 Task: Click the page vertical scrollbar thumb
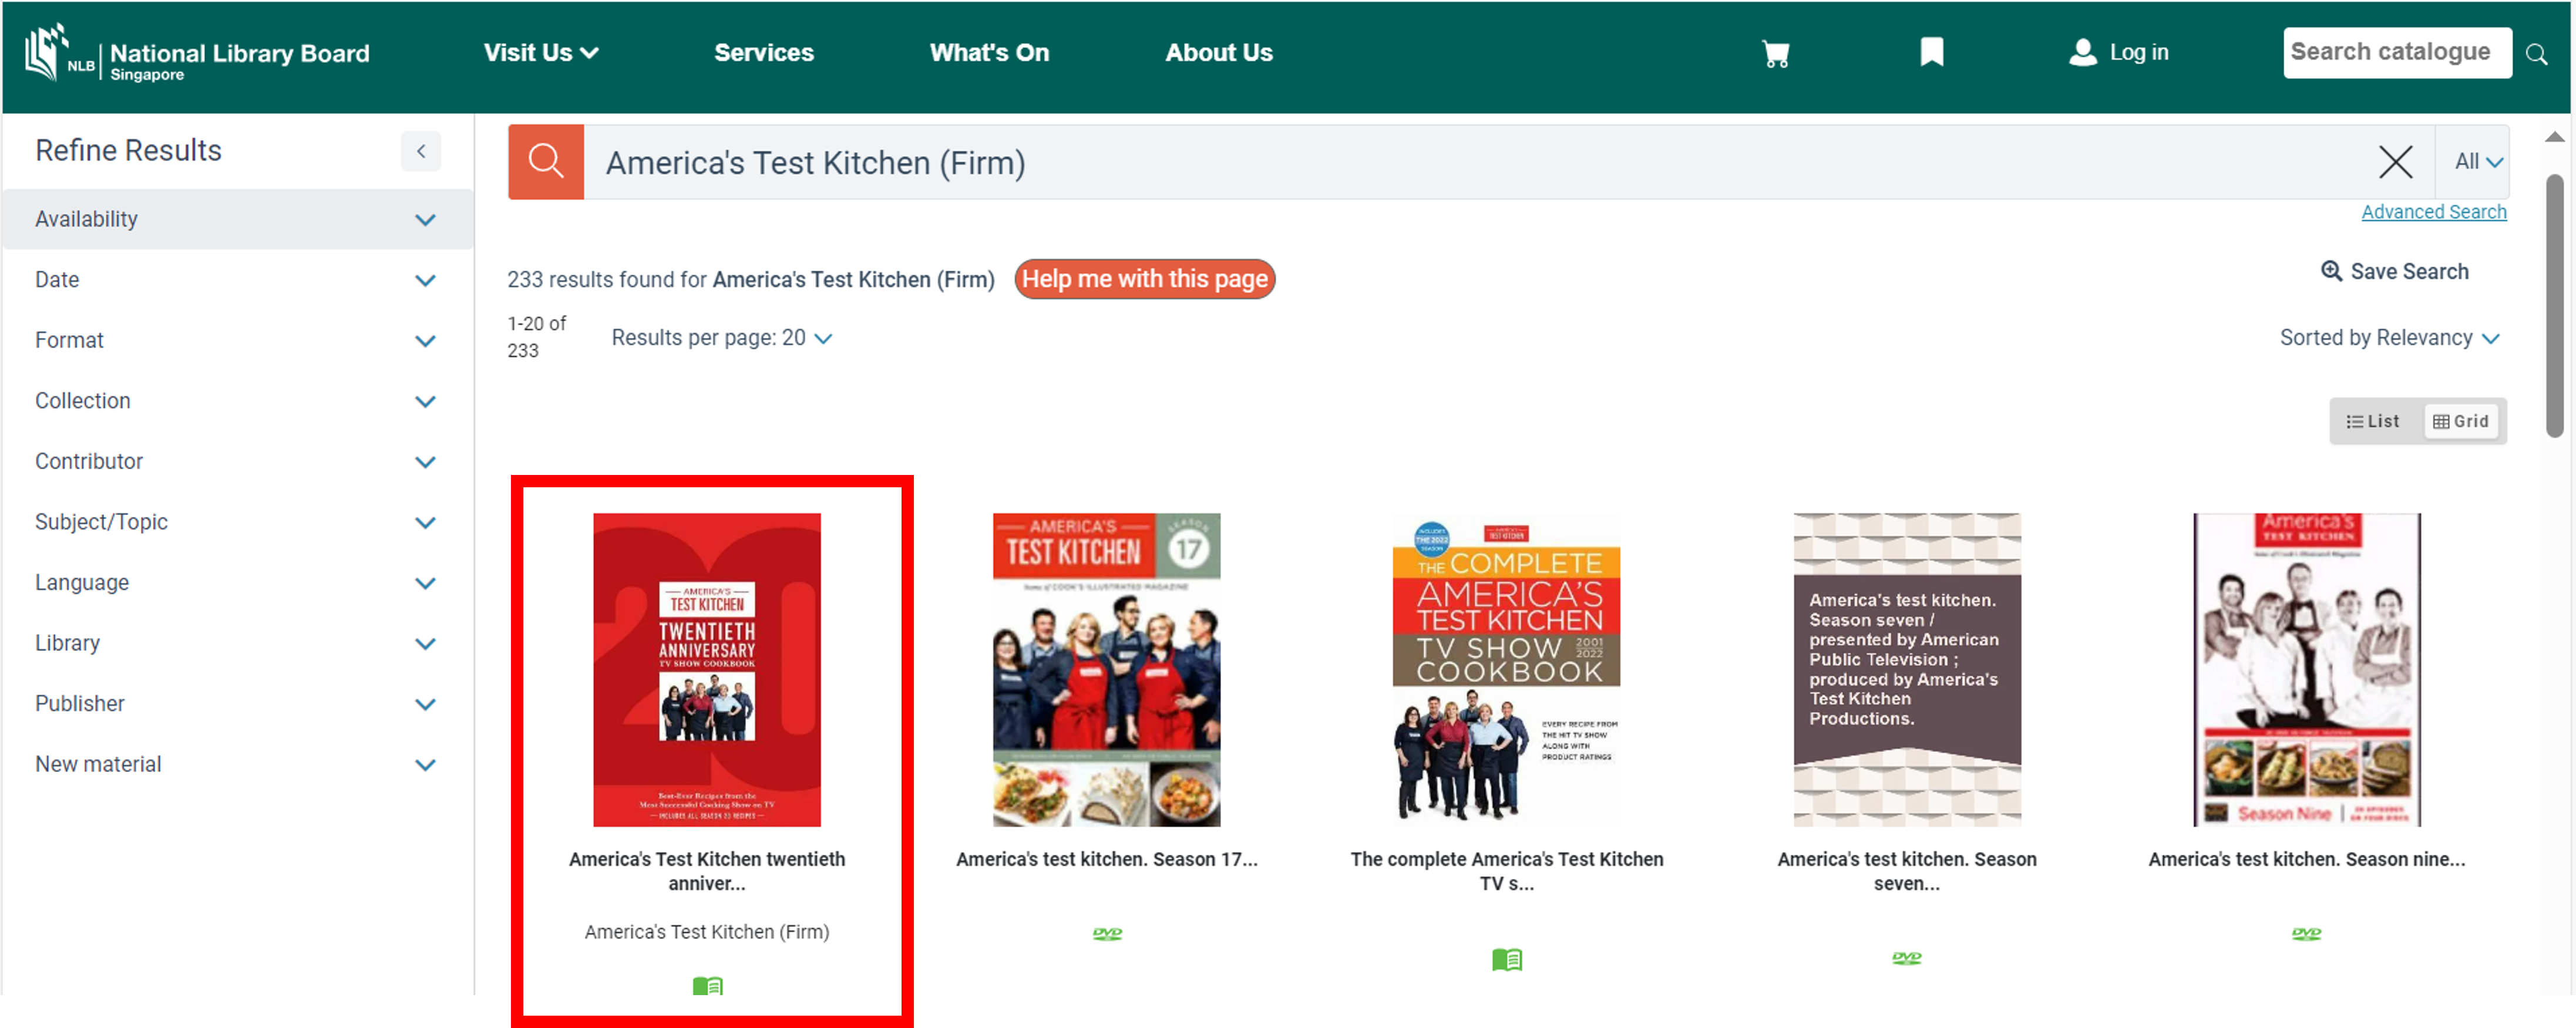tap(2554, 305)
